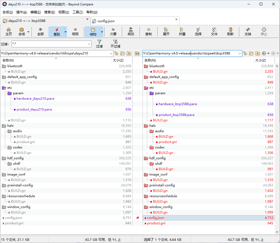Sort right pane by 大小(Z) header
The height and width of the screenshot is (243, 280).
coord(264,60)
